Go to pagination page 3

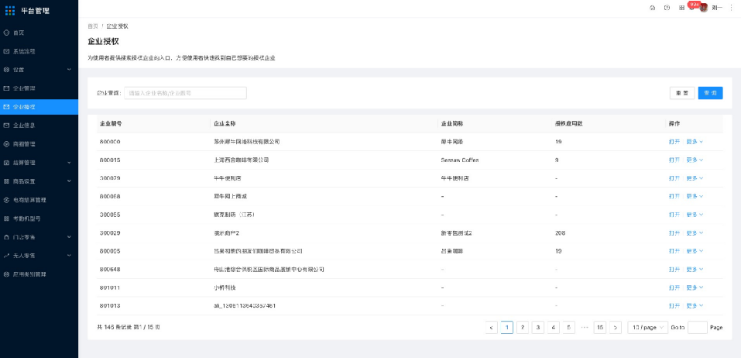coord(538,327)
